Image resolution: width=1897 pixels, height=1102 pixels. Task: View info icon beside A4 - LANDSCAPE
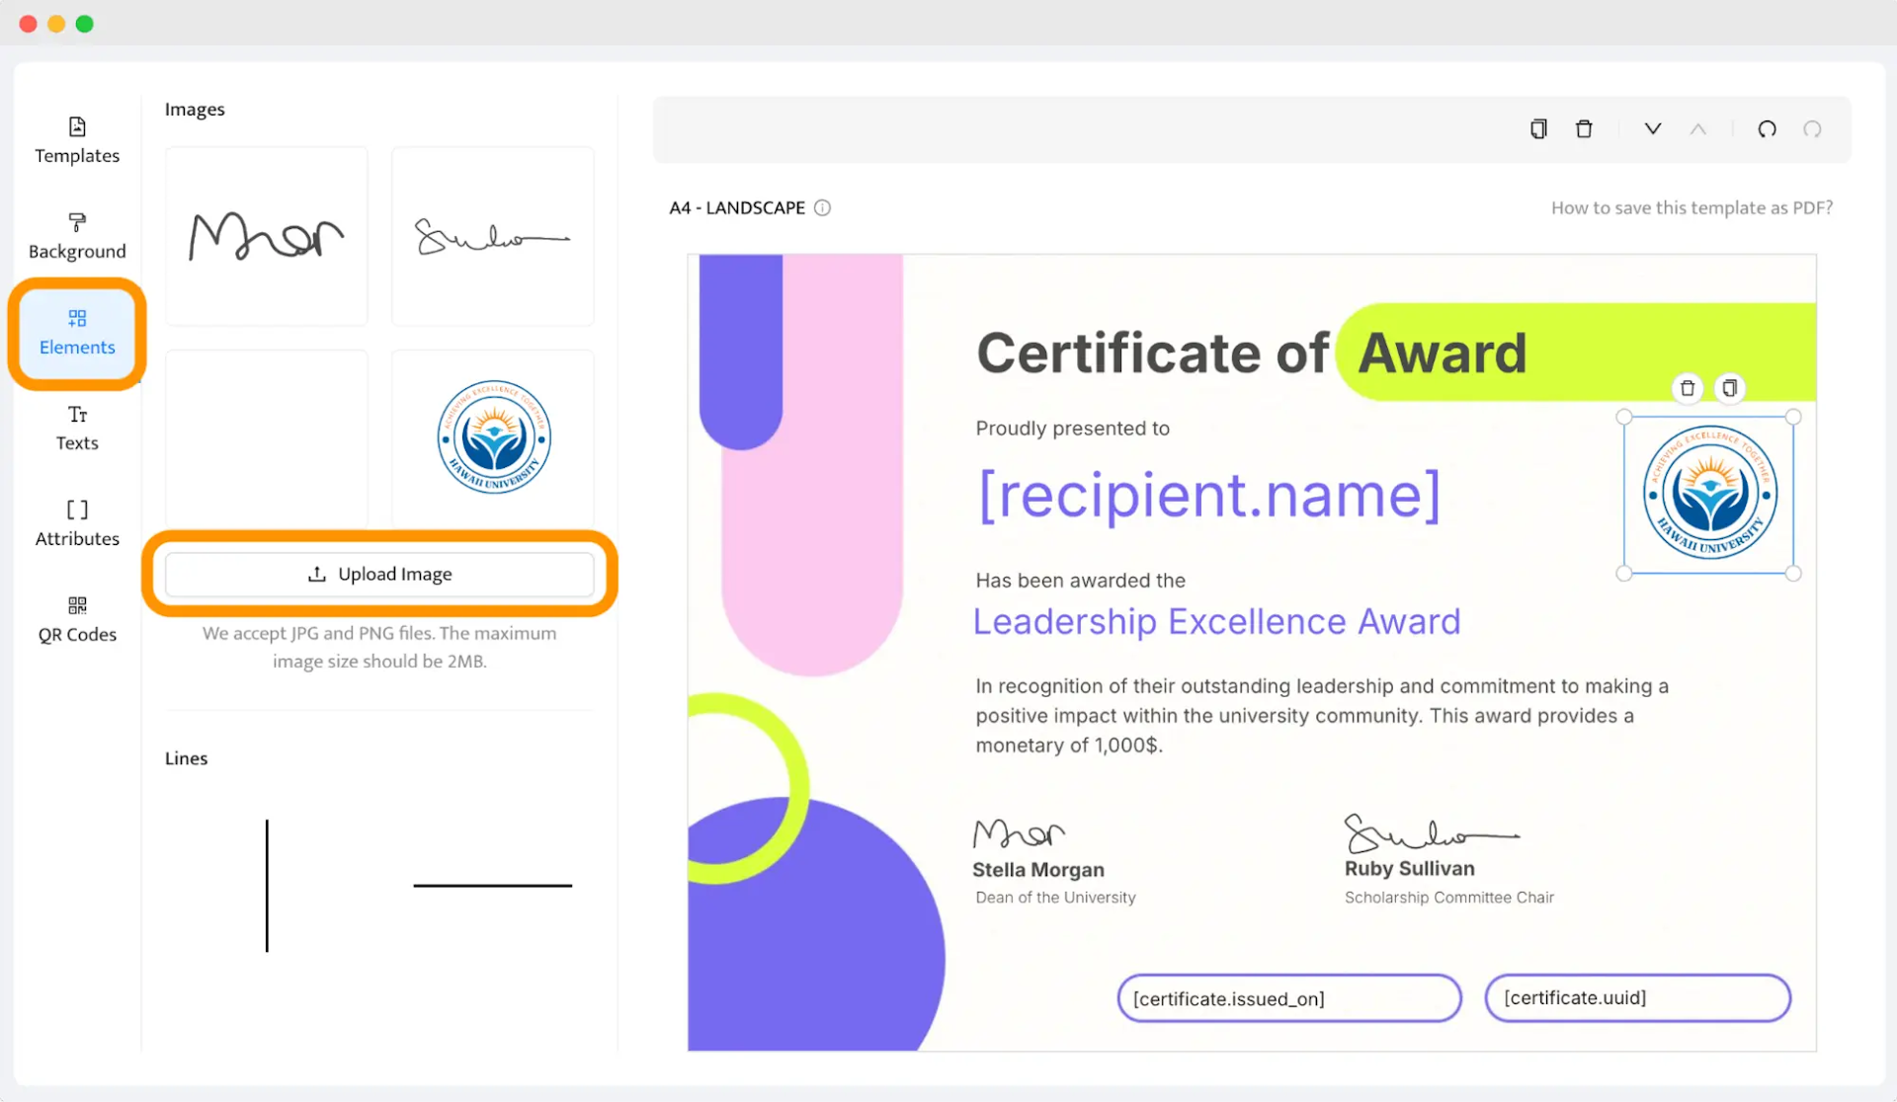click(x=822, y=207)
